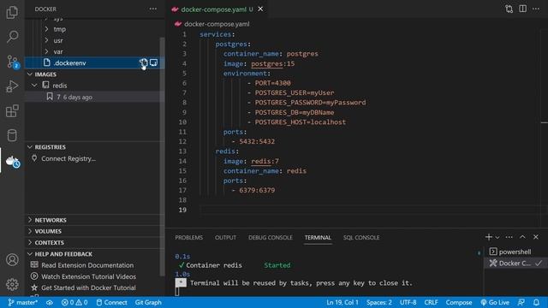Change the CRLF line ending setting
The height and width of the screenshot is (308, 548).
(x=431, y=302)
